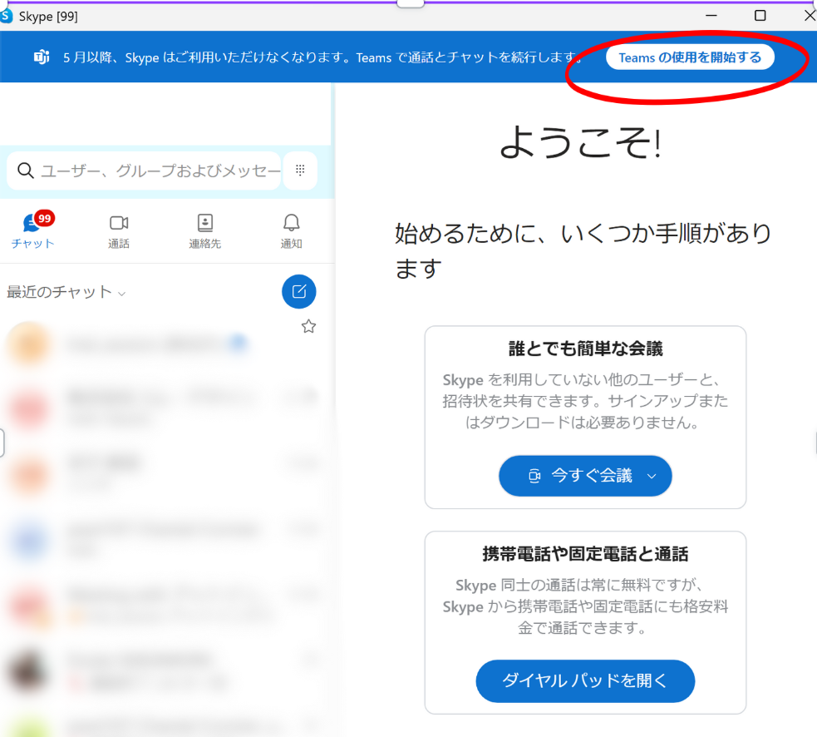Select the ようこそ! welcome heading

[x=580, y=142]
